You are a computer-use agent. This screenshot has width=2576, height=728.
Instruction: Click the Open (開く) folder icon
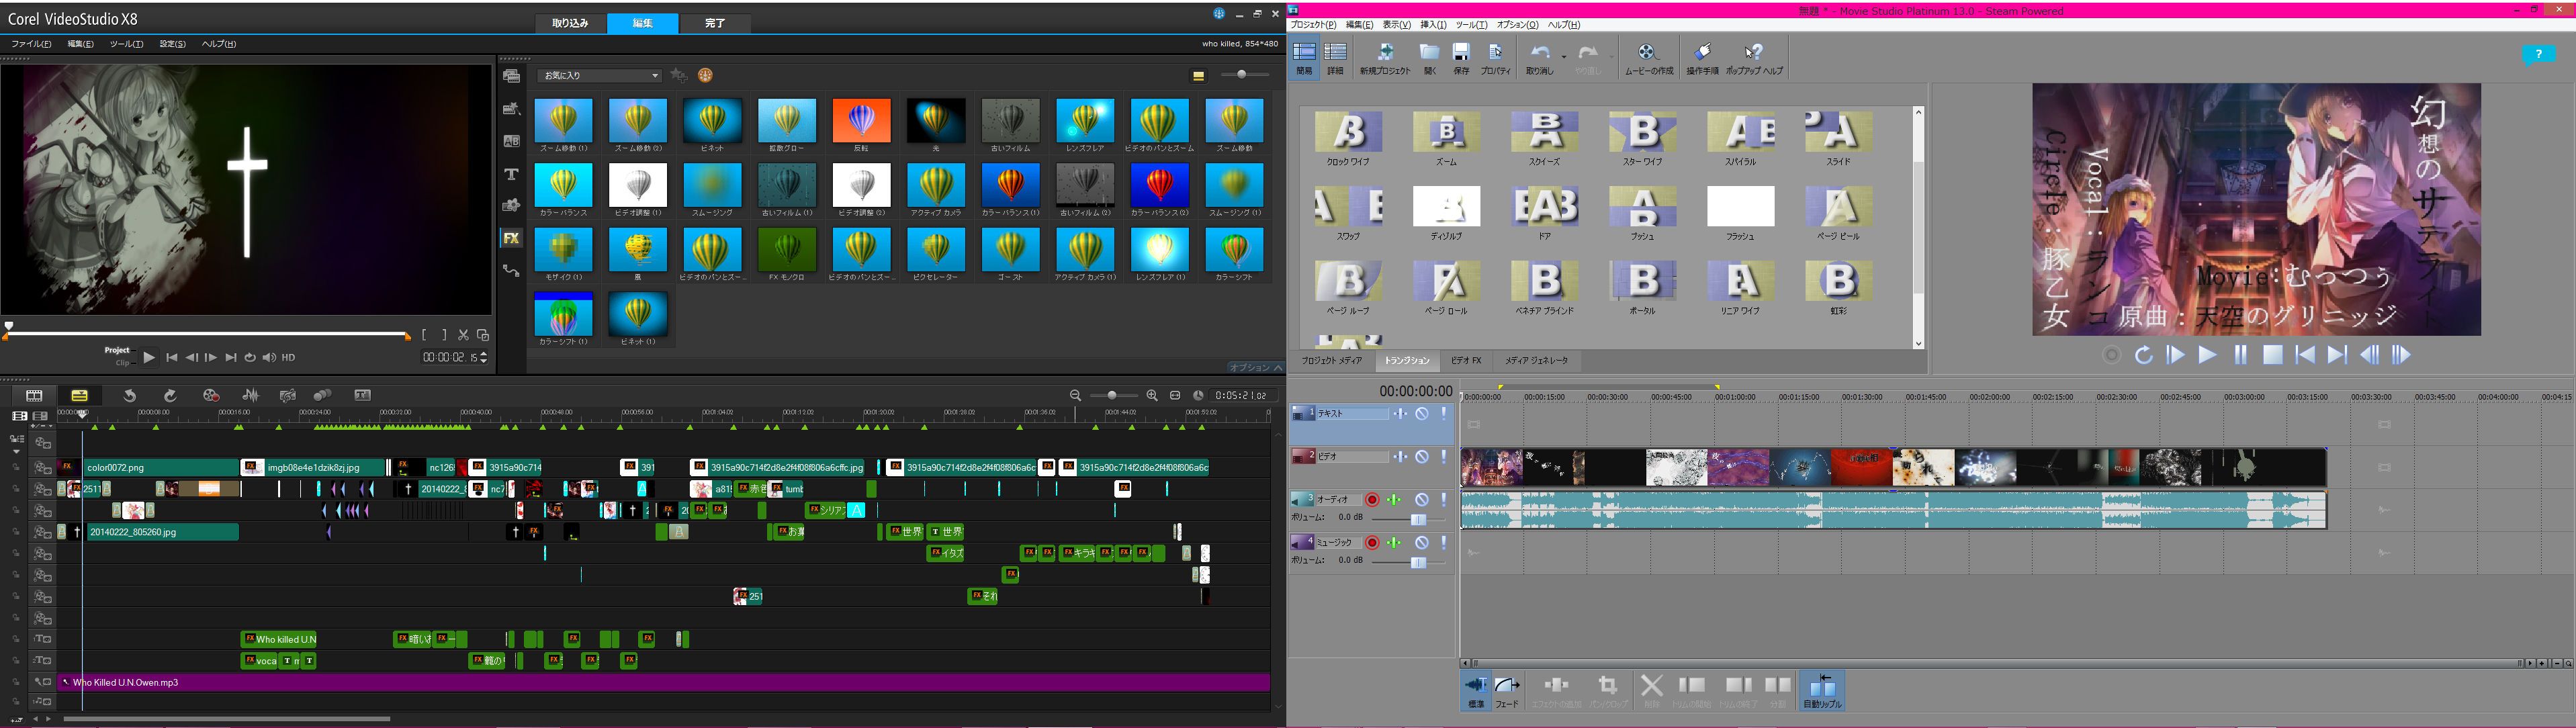[x=1430, y=58]
